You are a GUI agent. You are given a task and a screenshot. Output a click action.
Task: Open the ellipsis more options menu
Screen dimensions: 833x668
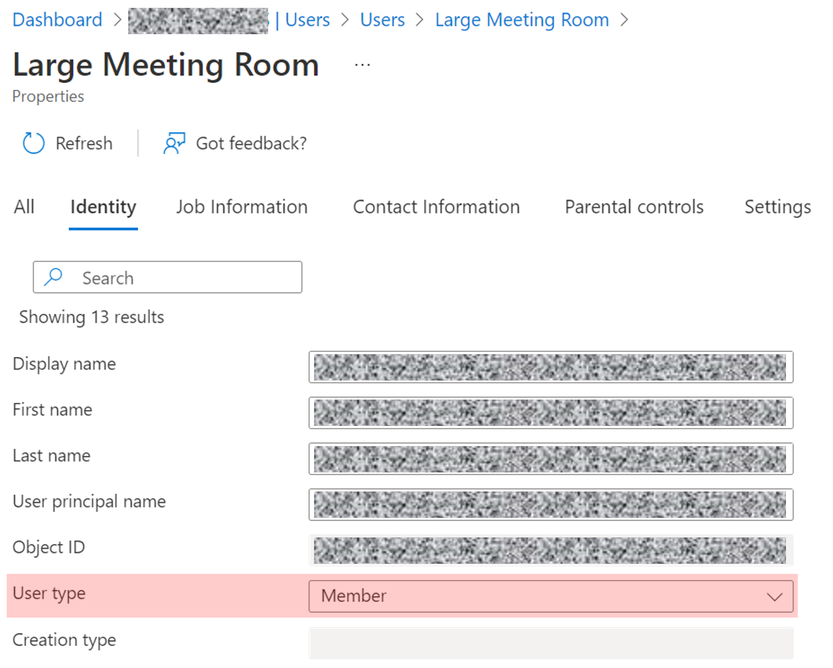click(x=362, y=65)
